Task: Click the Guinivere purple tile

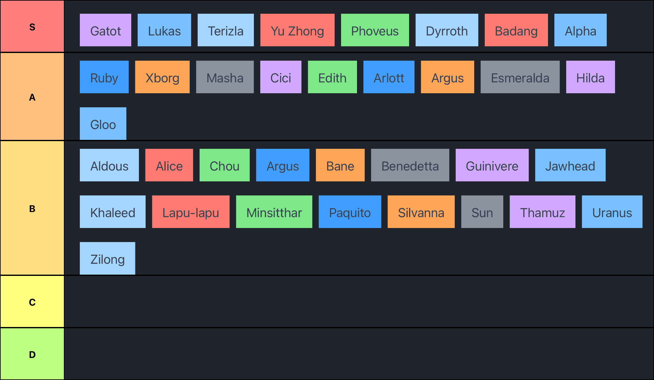Action: pyautogui.click(x=492, y=165)
